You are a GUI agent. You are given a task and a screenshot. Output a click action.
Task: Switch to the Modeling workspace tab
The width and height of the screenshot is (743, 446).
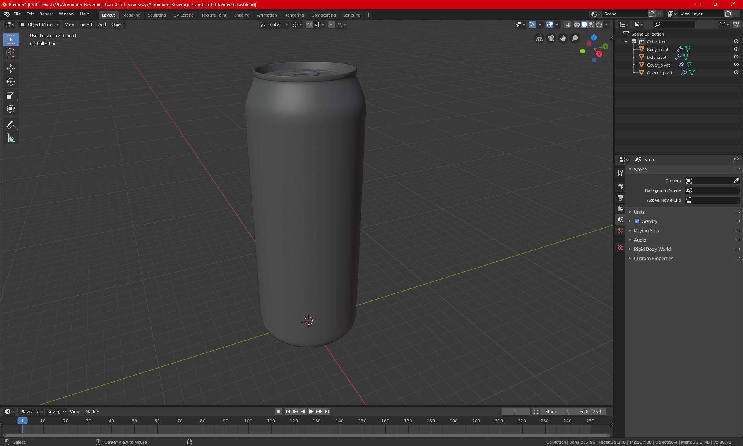[x=131, y=15]
